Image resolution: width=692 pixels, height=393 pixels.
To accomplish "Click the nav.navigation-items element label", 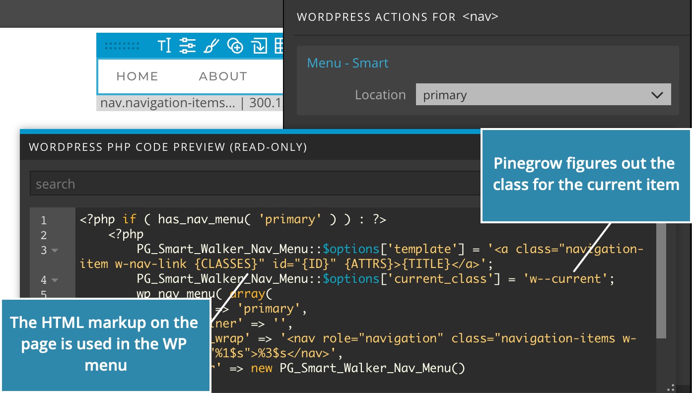I will 168,103.
